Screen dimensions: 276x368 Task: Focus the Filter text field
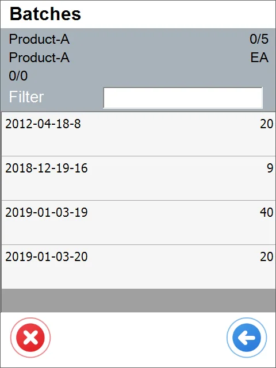point(183,98)
